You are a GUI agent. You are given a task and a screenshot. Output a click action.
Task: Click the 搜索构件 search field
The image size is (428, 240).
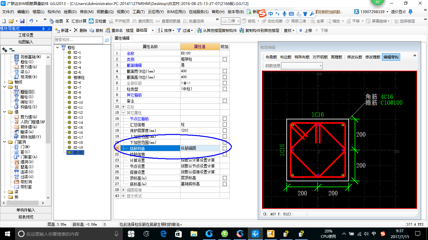tap(78, 40)
